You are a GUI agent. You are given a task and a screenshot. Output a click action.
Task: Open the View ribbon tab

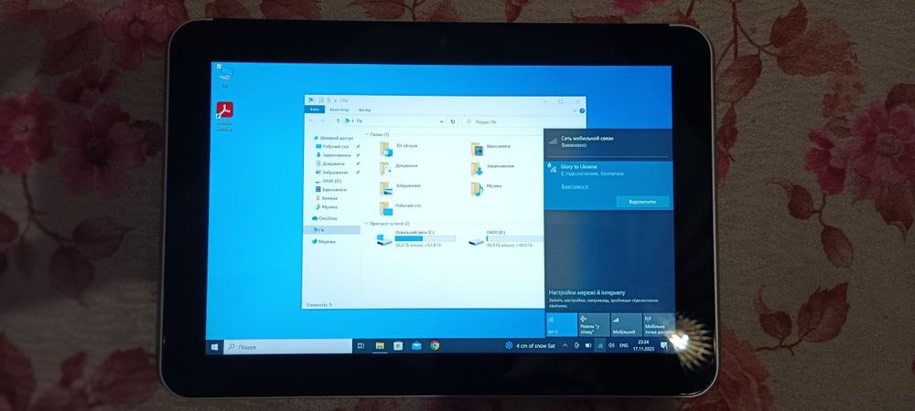tap(364, 110)
